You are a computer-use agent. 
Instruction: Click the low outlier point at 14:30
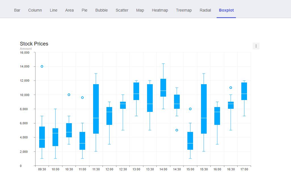click(x=177, y=130)
